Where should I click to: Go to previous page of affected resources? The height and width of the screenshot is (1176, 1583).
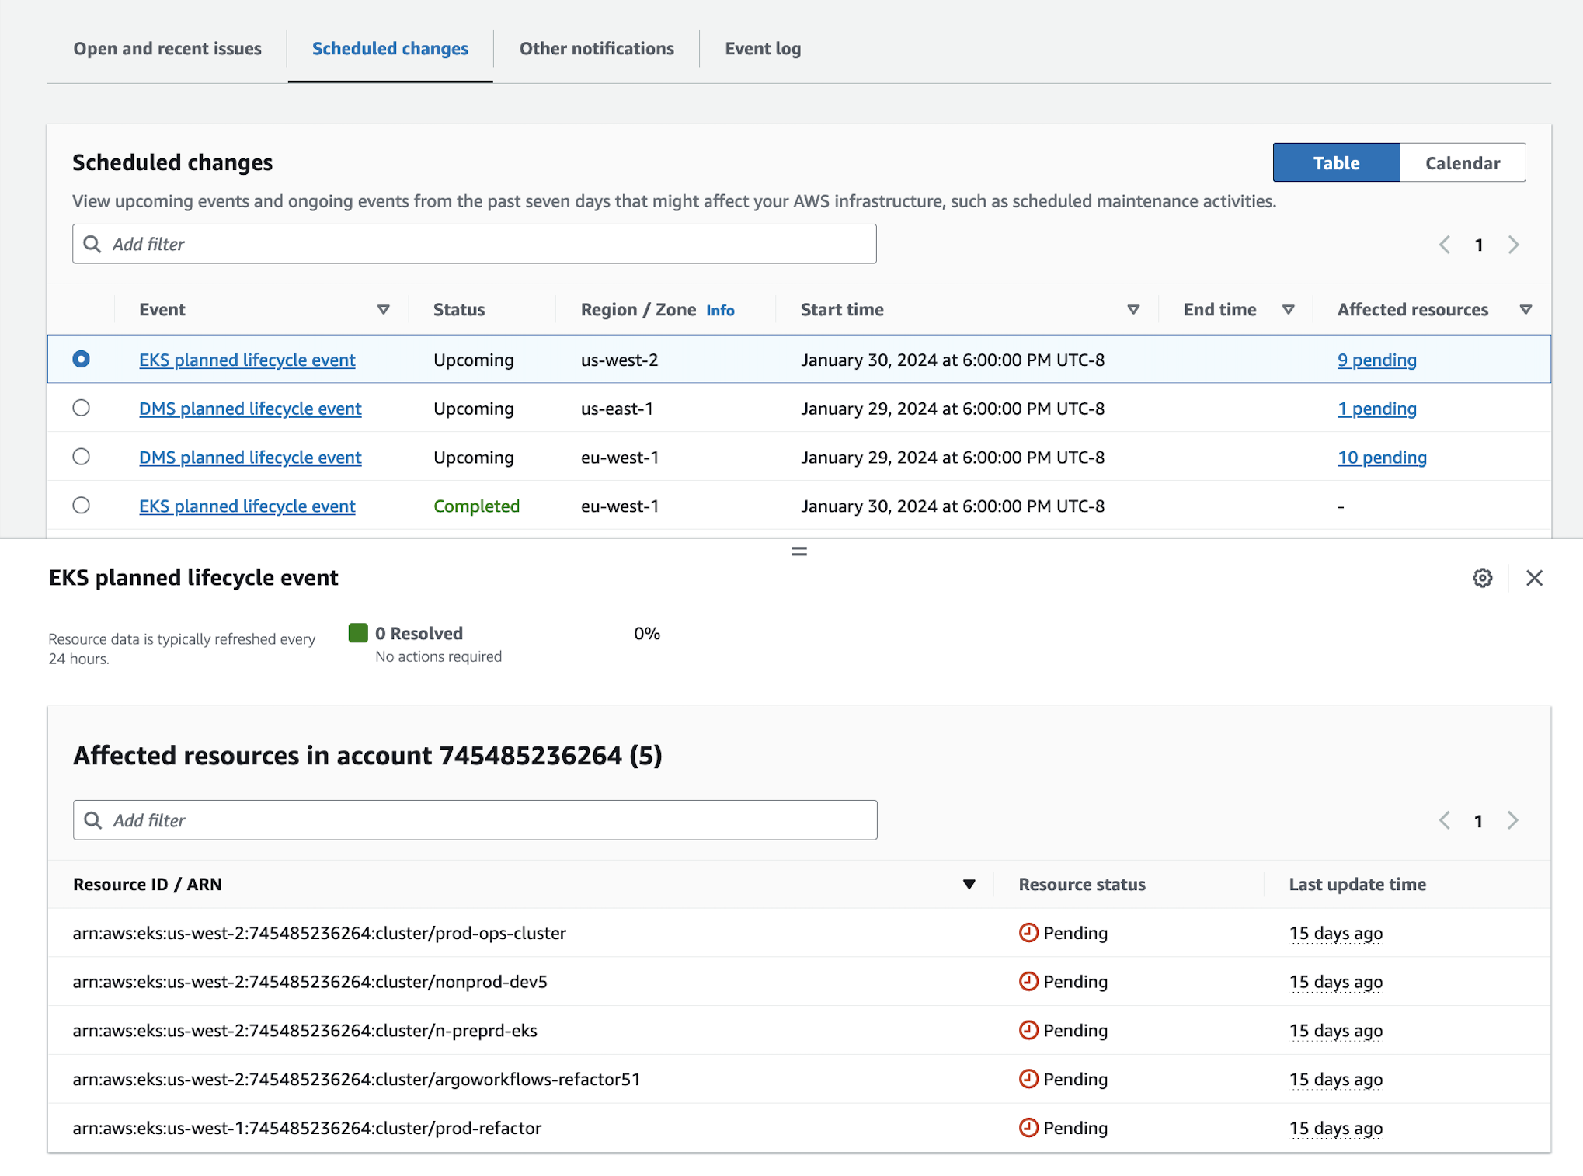[x=1444, y=820]
